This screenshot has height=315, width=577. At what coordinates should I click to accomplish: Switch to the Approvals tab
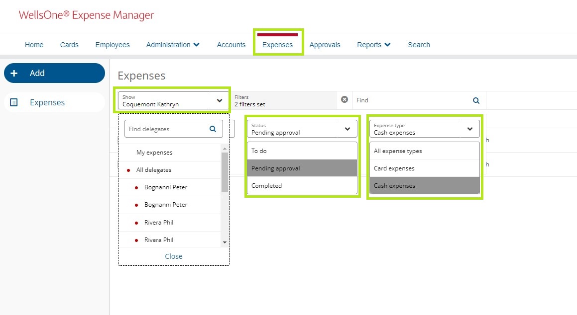[325, 45]
